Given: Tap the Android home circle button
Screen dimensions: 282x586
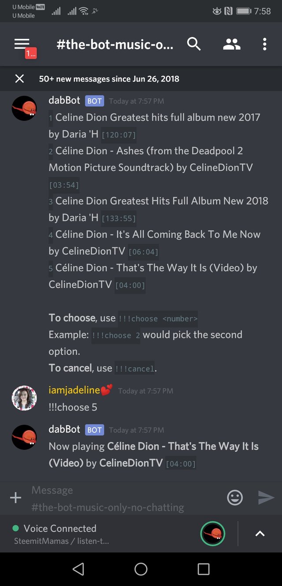Looking at the screenshot, I should click(141, 569).
